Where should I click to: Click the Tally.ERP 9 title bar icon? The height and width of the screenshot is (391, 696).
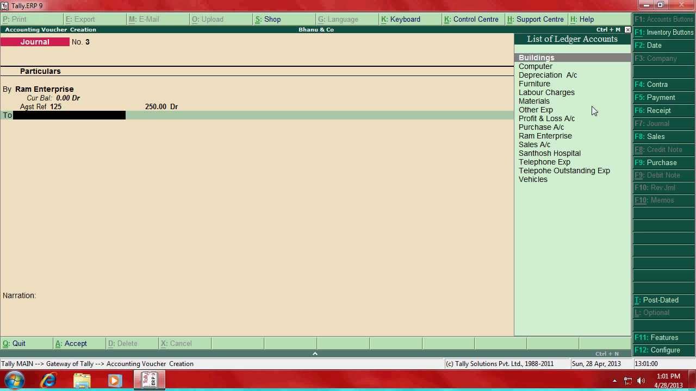click(5, 5)
